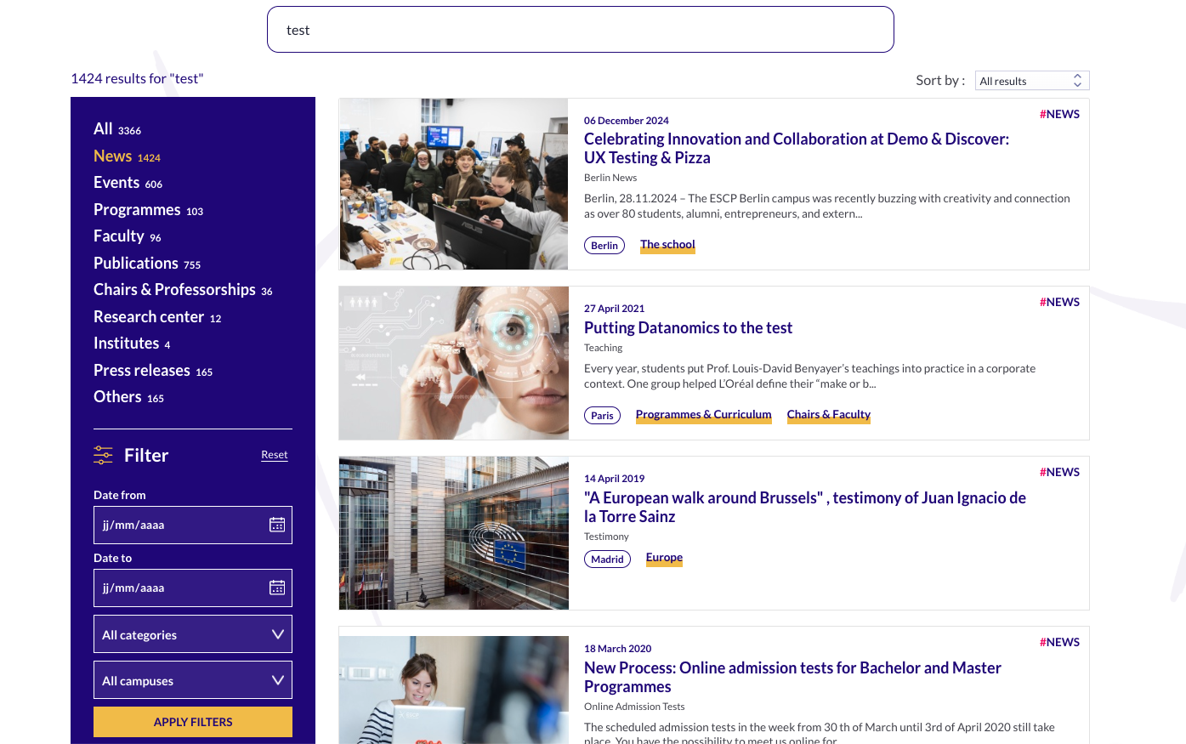Open Putting Datanomics to the test article
1186x744 pixels.
[x=688, y=327]
